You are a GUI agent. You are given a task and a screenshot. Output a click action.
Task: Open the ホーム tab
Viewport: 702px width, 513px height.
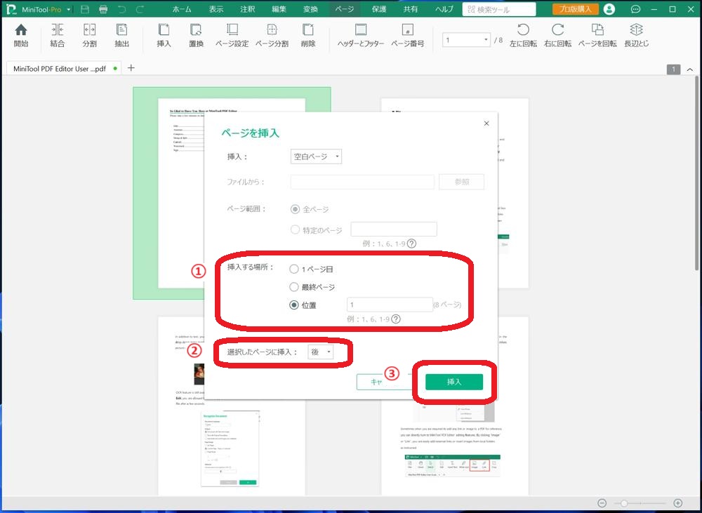click(182, 9)
